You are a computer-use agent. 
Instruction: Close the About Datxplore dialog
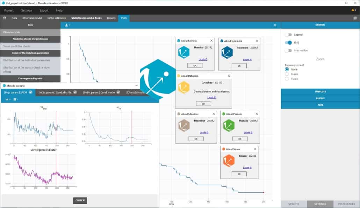pos(229,76)
